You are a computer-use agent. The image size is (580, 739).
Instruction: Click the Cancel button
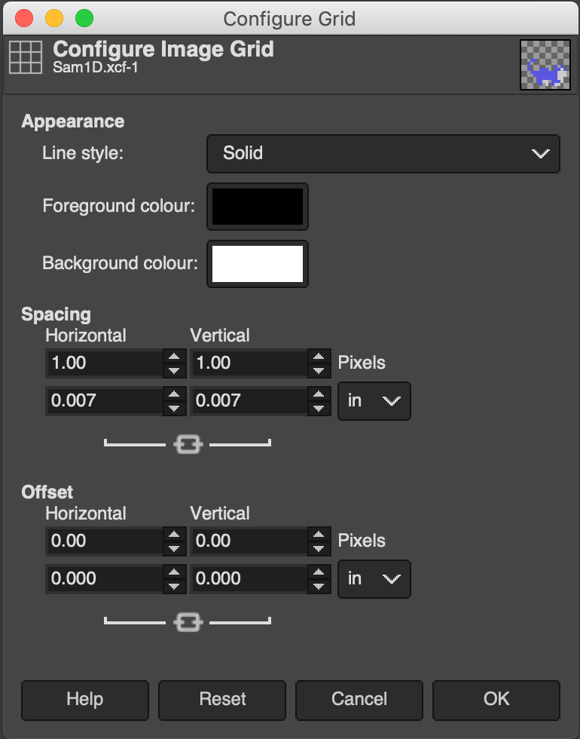tap(359, 700)
